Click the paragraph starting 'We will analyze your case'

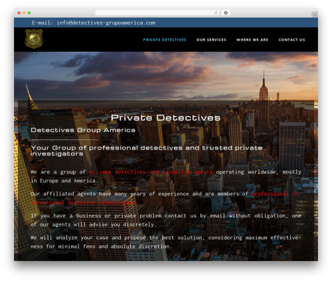click(x=166, y=242)
